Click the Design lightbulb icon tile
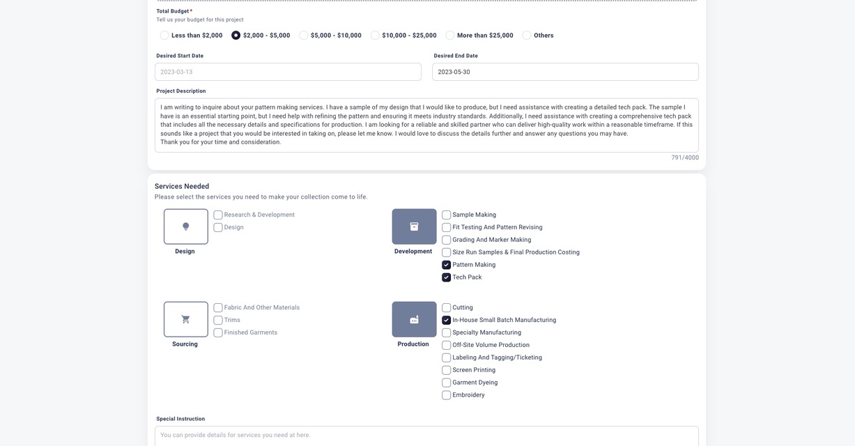 (185, 226)
